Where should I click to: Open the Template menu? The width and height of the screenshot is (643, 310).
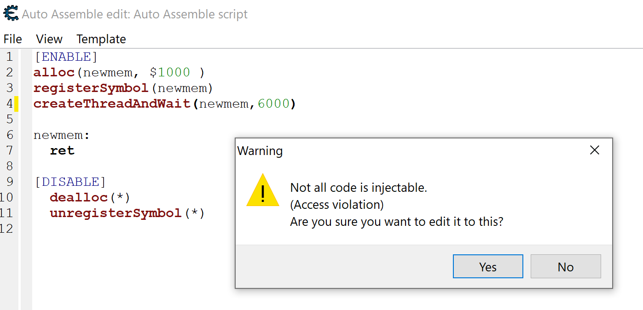pos(101,39)
